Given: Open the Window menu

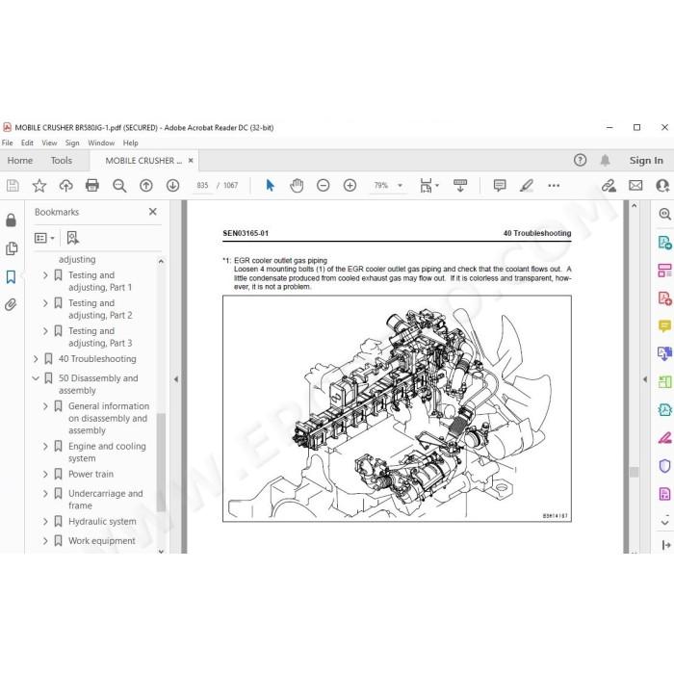Looking at the screenshot, I should pos(101,143).
